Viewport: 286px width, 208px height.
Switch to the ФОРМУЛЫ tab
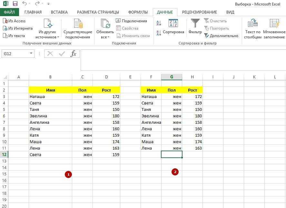138,12
